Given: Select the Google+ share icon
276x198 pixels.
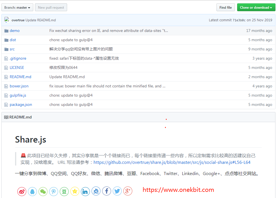Looking at the screenshot, I should 128,191.
